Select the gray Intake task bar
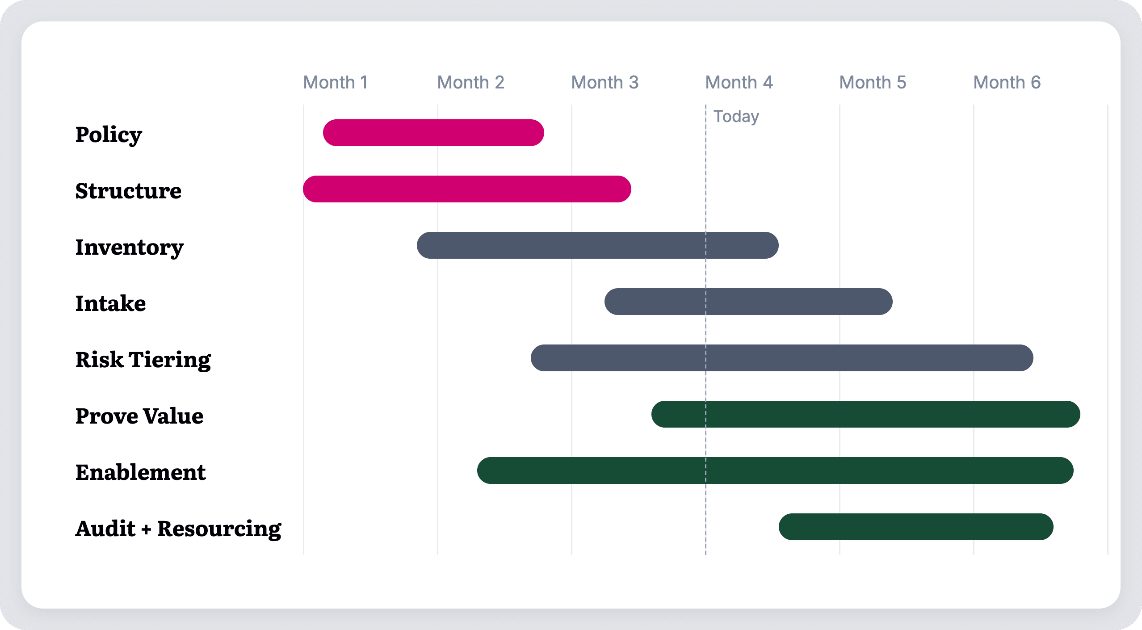This screenshot has width=1142, height=630. pyautogui.click(x=748, y=302)
